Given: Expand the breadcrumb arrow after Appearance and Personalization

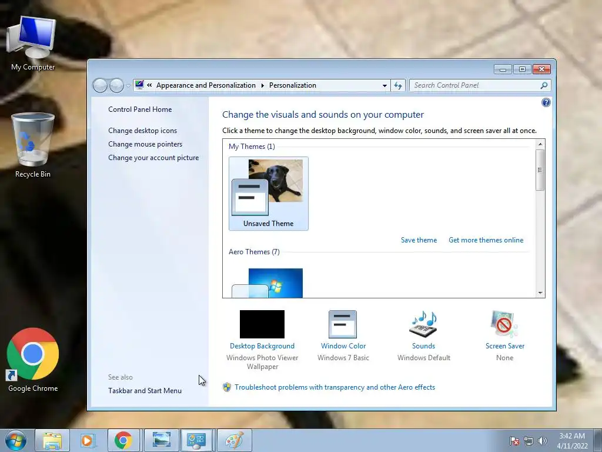Looking at the screenshot, I should [x=263, y=85].
